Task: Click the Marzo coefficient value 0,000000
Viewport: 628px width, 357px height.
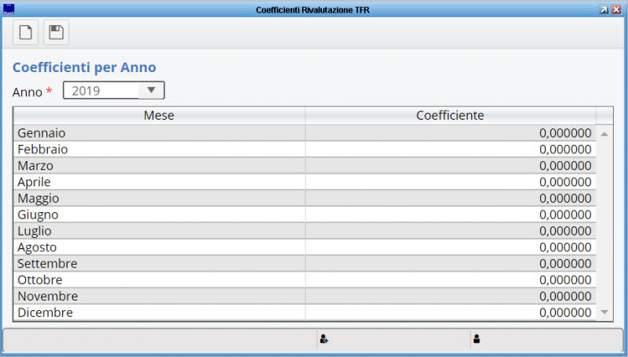Action: click(565, 166)
